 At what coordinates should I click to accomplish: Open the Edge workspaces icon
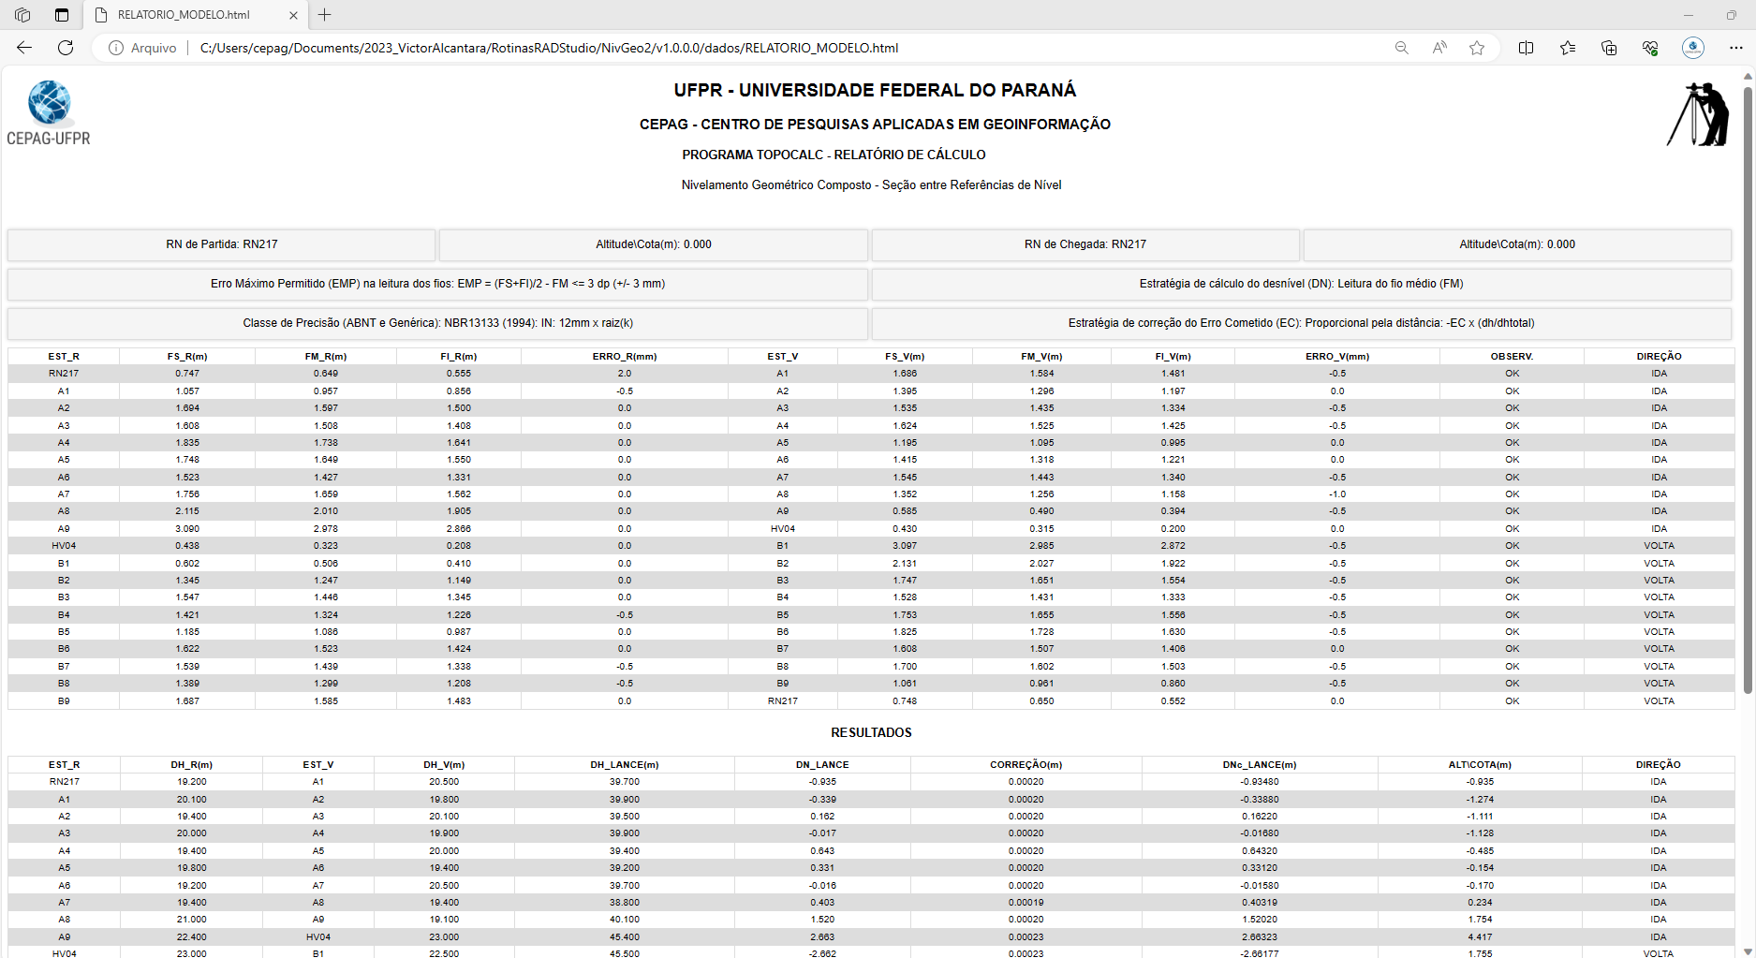(x=22, y=15)
